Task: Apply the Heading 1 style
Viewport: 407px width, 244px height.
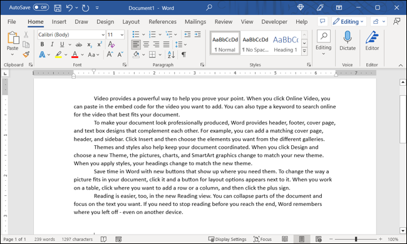Action: pyautogui.click(x=286, y=43)
